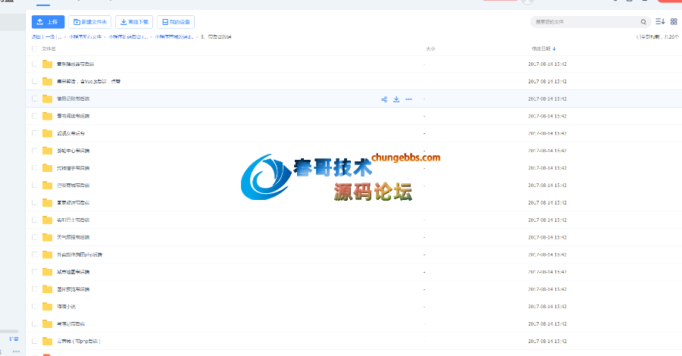Open the 新建文件夹 new folder button
682x356 pixels.
pos(89,22)
